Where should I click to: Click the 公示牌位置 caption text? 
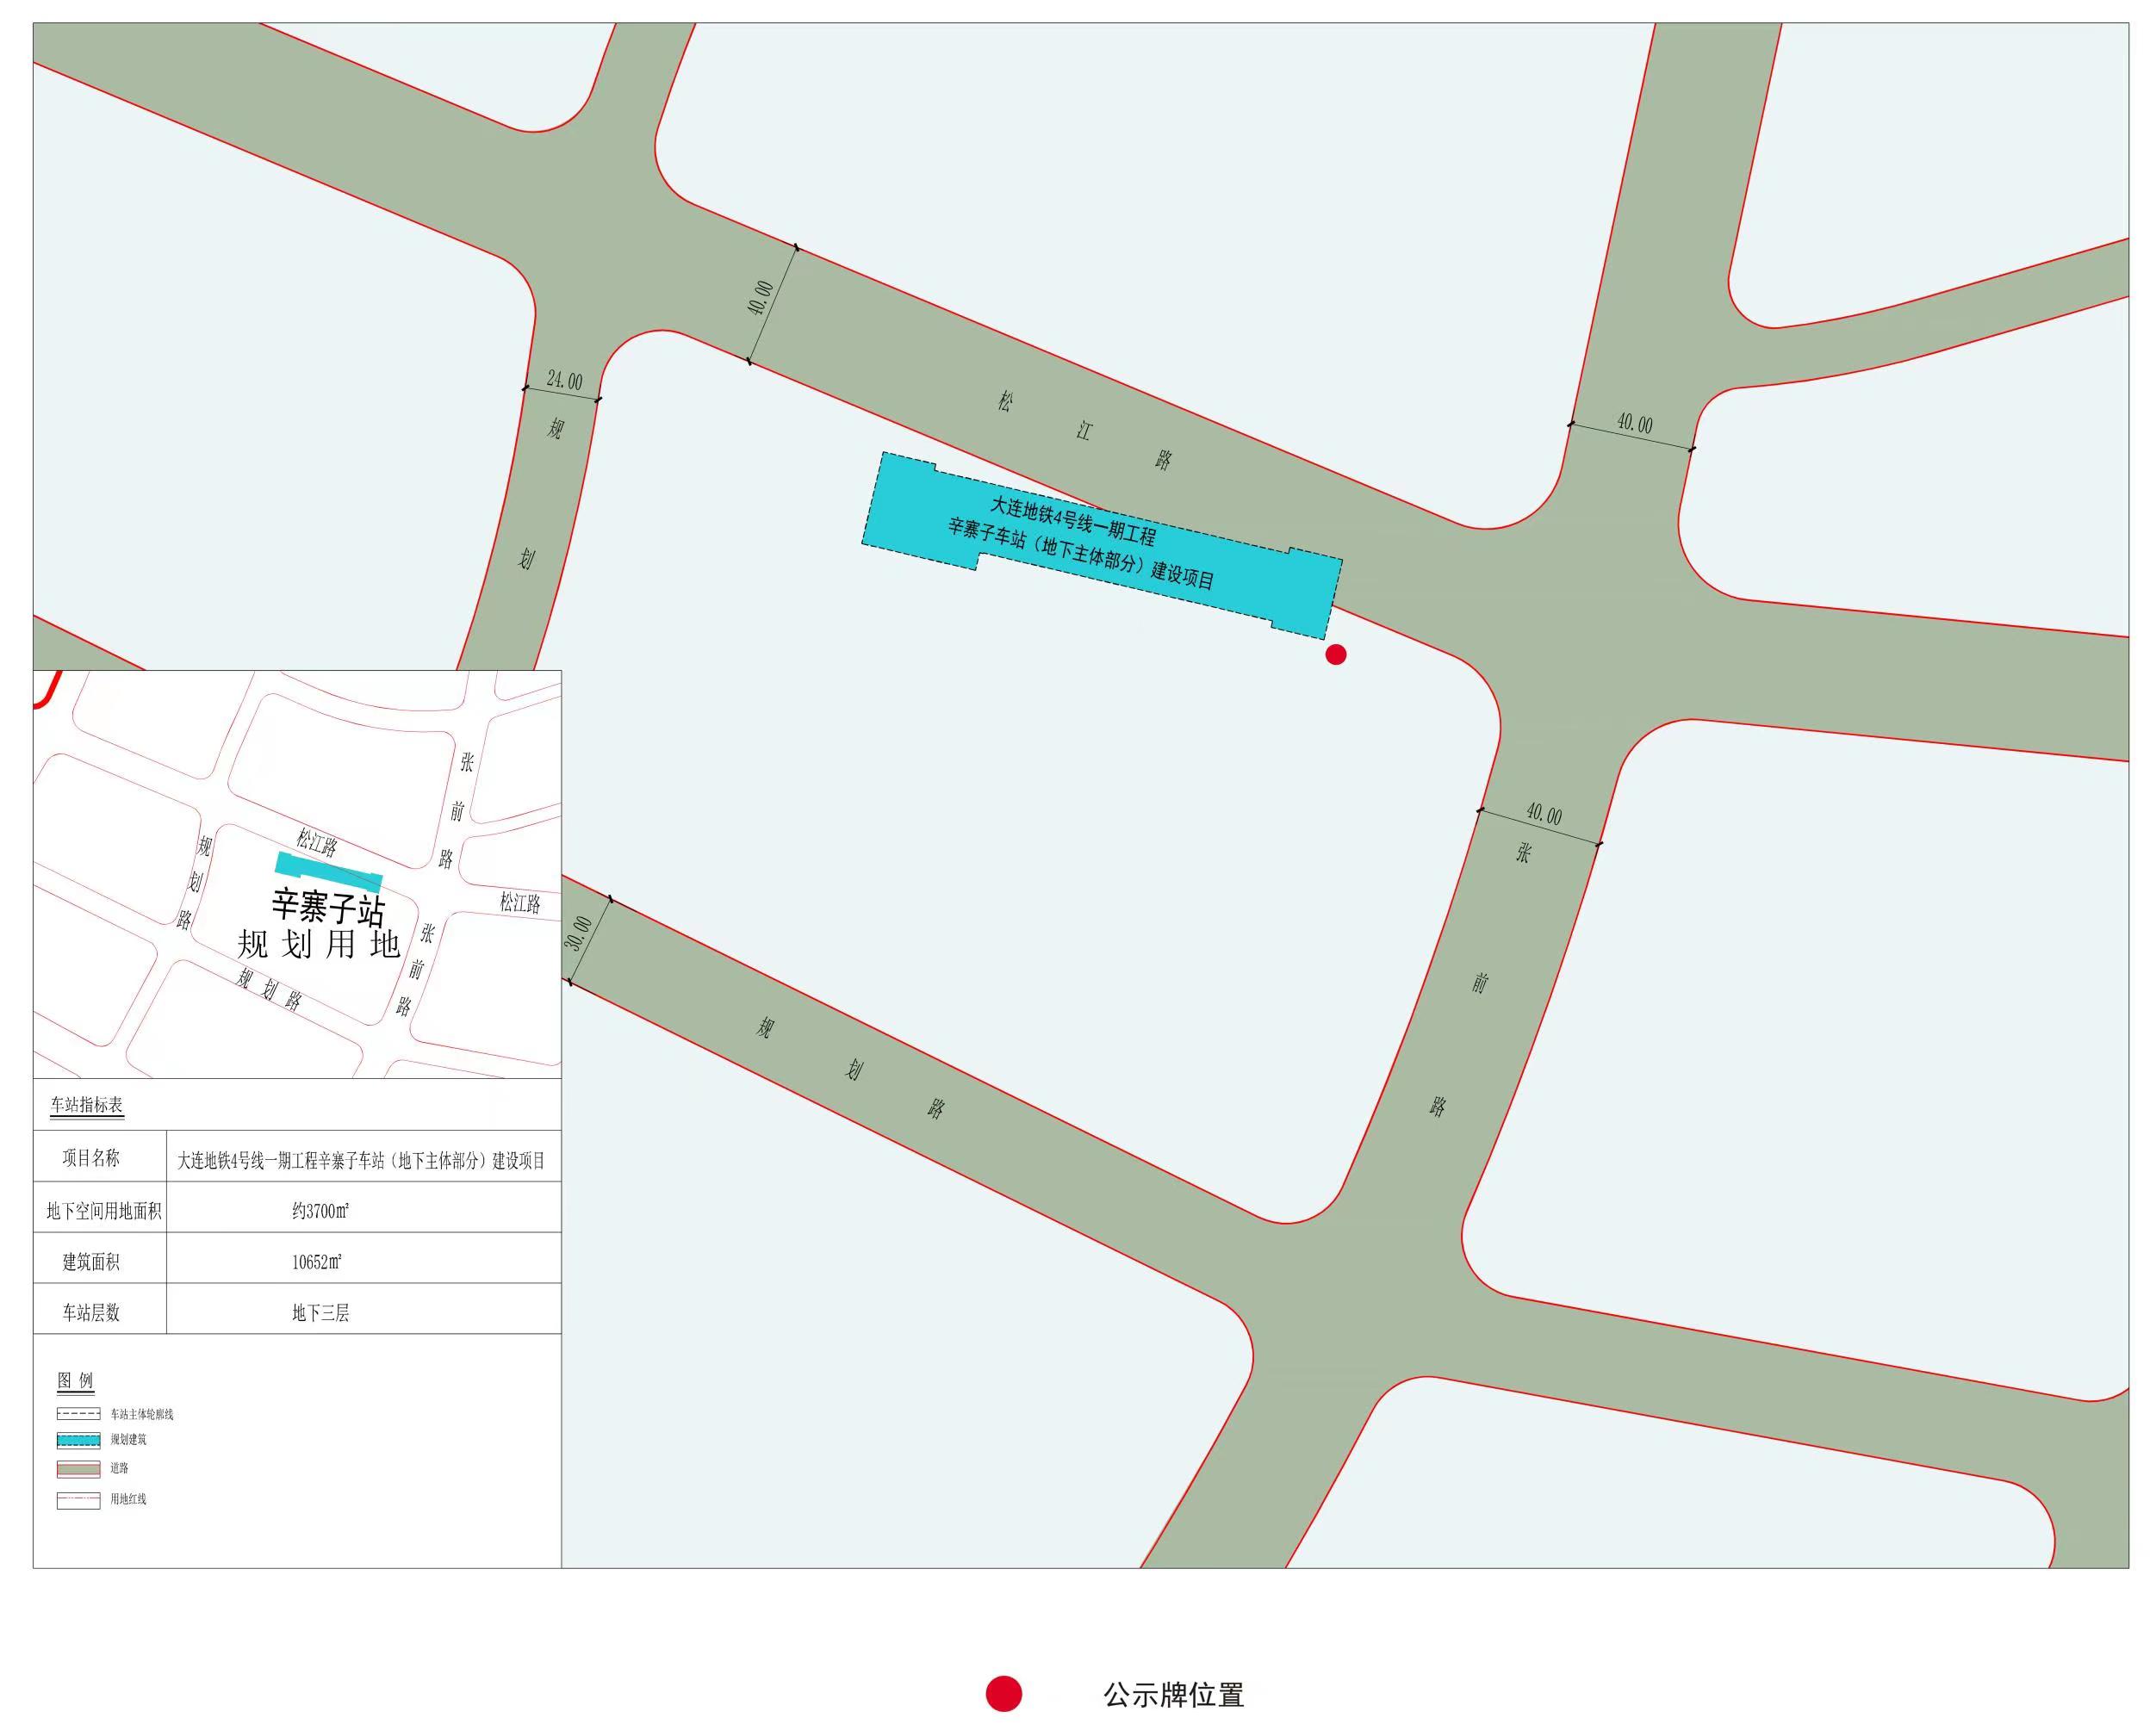[x=1173, y=1695]
